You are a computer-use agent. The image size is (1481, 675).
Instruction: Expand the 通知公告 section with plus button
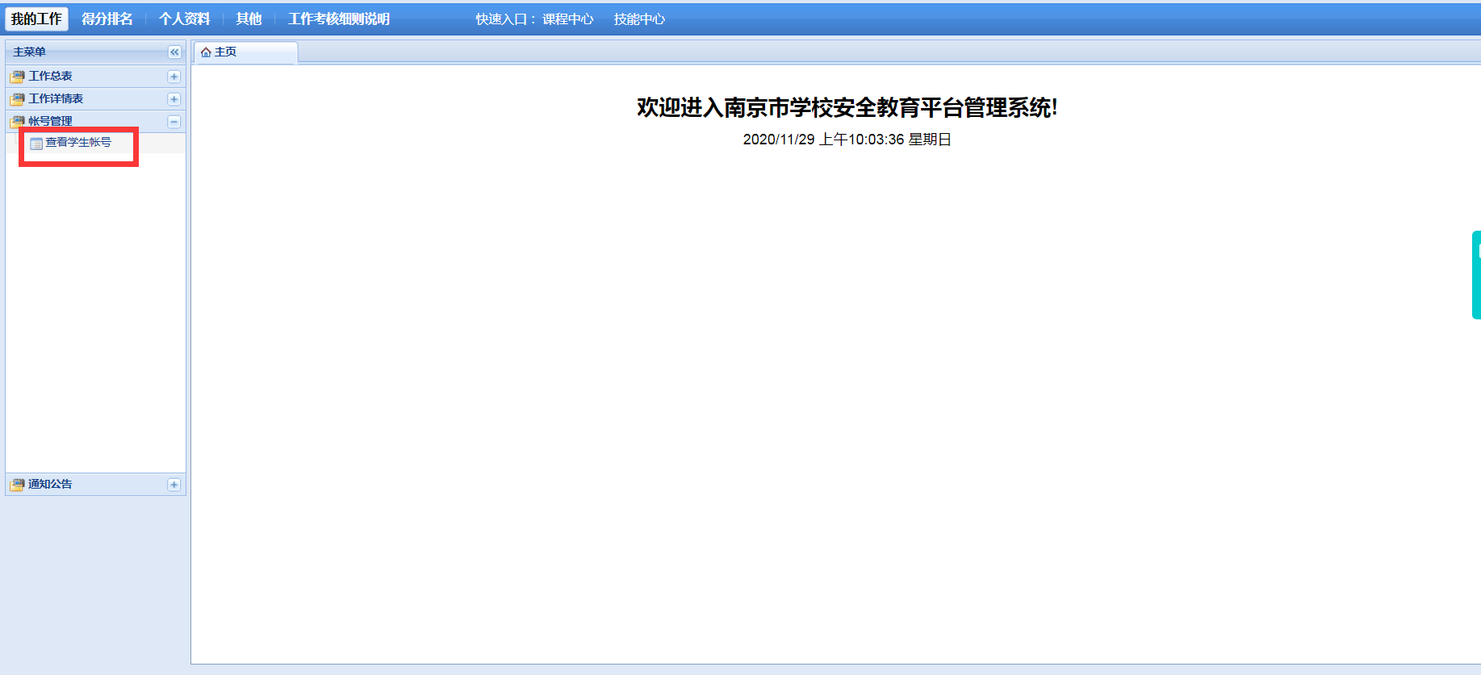[174, 485]
